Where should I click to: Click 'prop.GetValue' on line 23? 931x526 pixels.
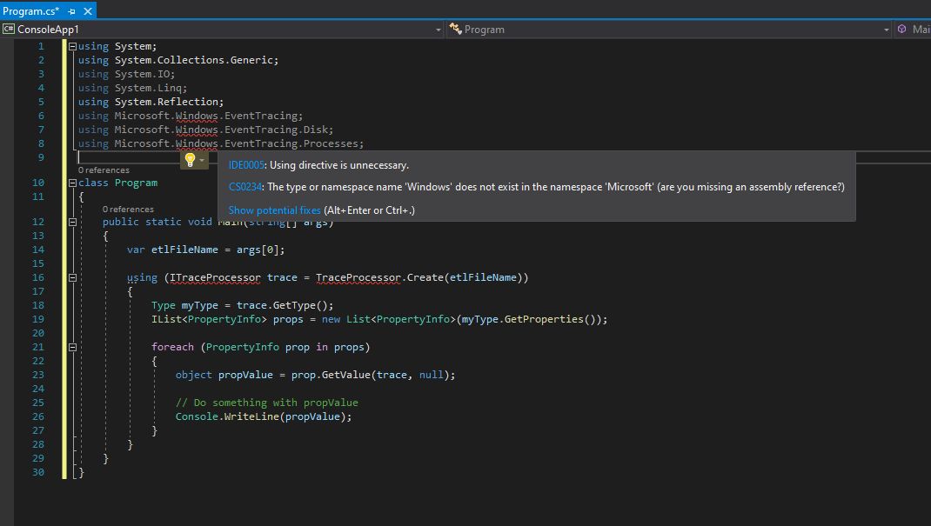(x=331, y=375)
